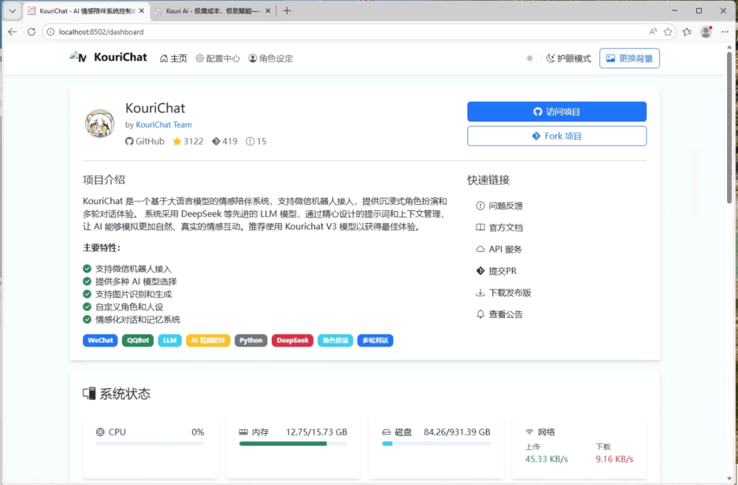
Task: Click the 主页 home icon in navbar
Action: pos(164,59)
